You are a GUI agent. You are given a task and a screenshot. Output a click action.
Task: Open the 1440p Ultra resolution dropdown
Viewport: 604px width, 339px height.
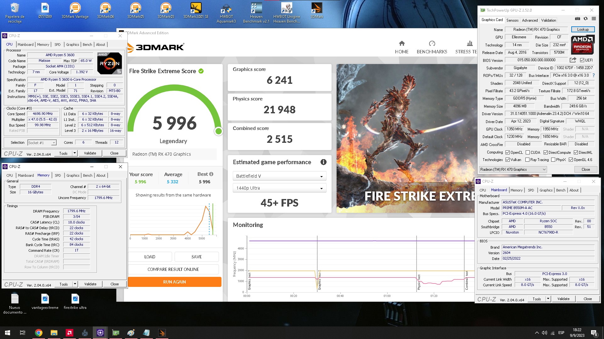279,188
